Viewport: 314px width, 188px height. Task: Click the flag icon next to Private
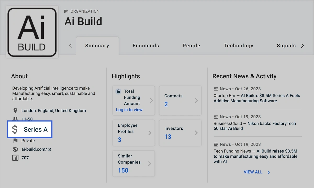pos(15,141)
